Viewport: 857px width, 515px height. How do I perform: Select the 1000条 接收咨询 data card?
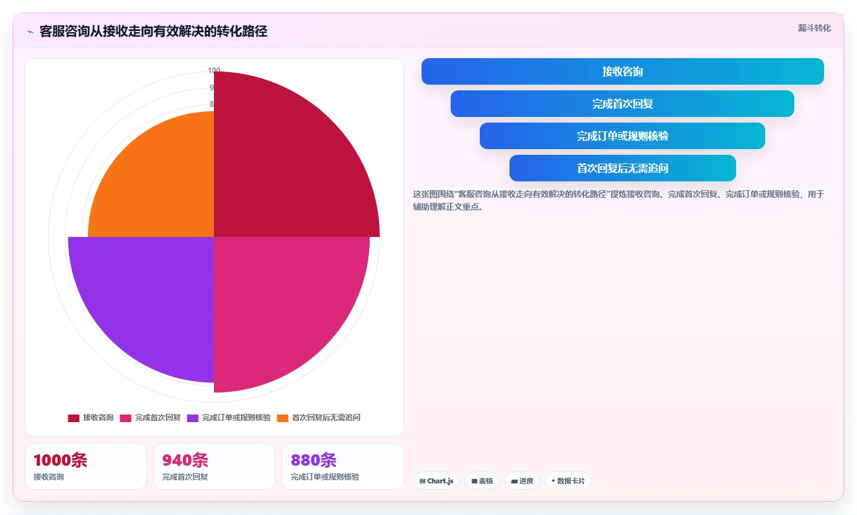[85, 466]
